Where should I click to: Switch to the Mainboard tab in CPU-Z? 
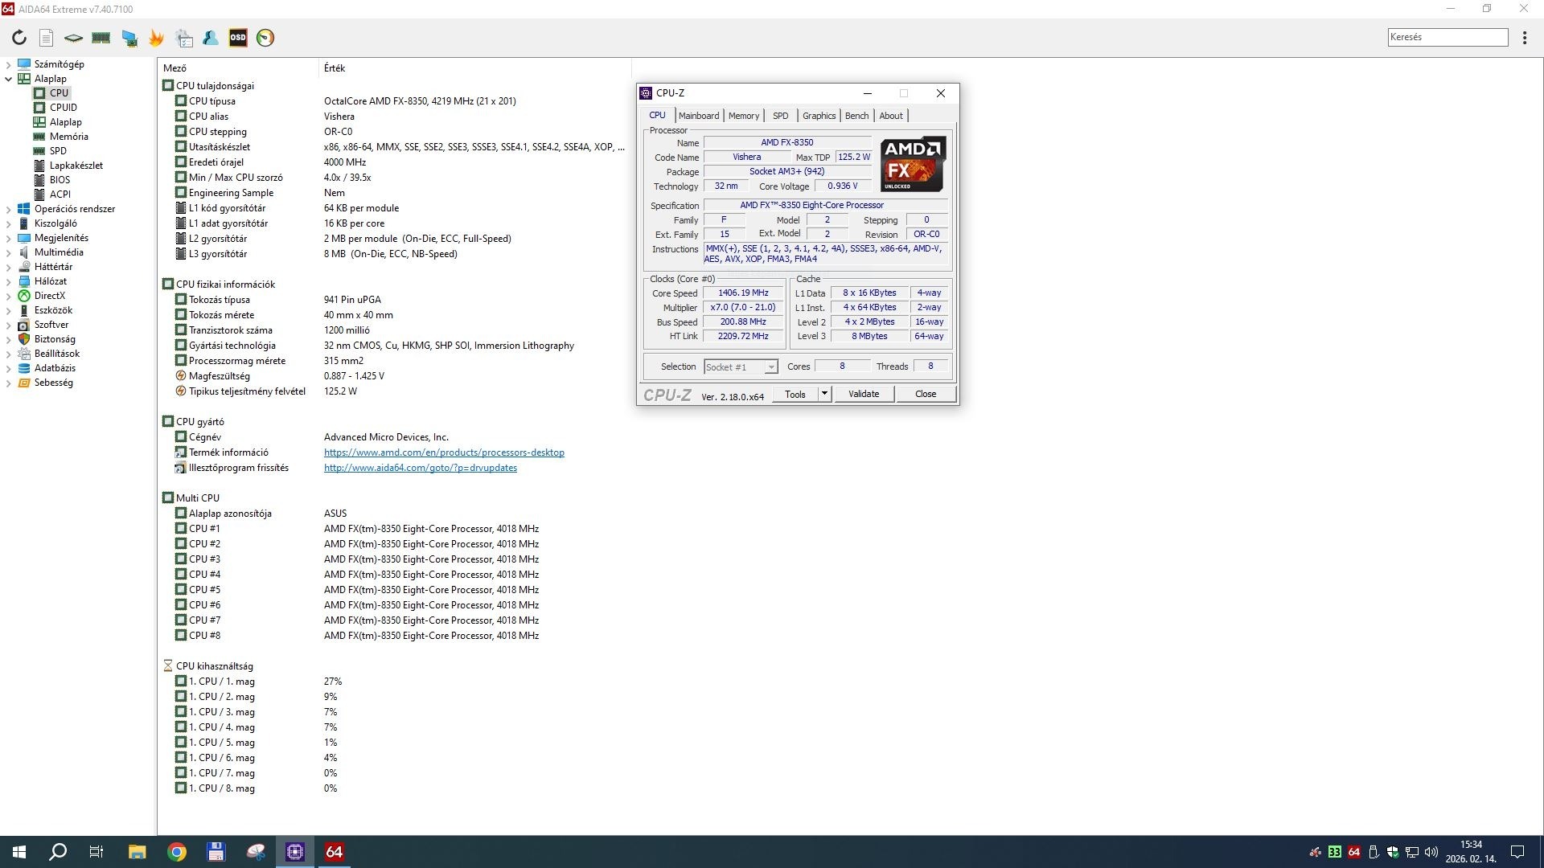tap(698, 116)
